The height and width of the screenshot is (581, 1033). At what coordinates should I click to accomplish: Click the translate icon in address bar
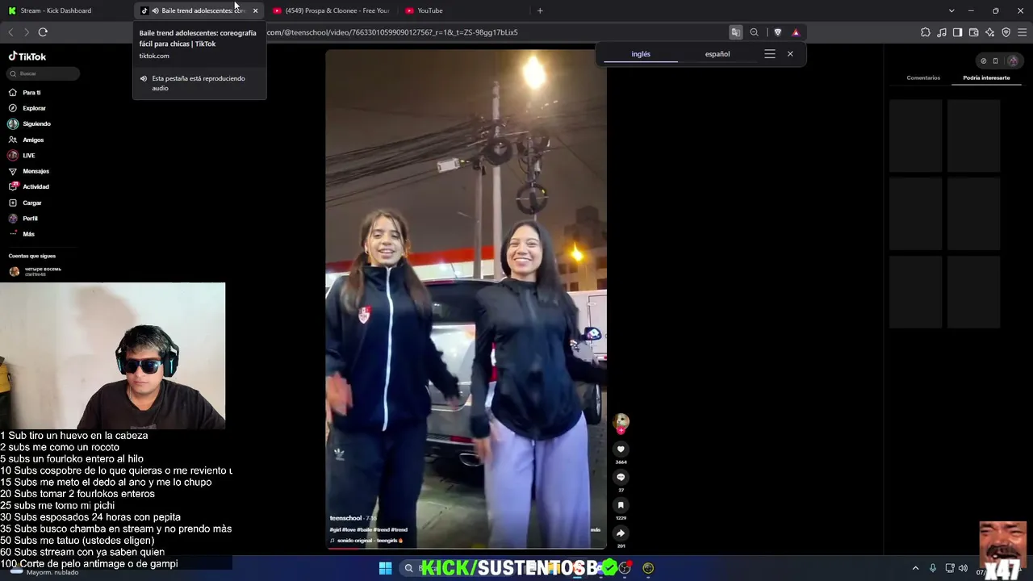coord(736,32)
